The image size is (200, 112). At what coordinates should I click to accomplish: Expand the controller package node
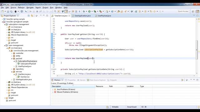[12, 53]
